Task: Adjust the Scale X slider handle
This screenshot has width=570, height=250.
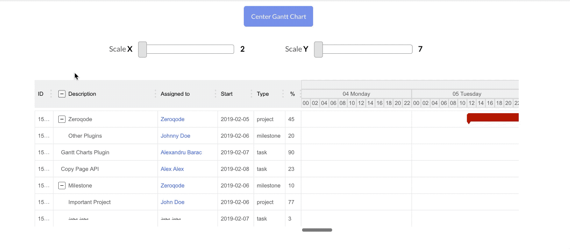Action: [x=142, y=49]
